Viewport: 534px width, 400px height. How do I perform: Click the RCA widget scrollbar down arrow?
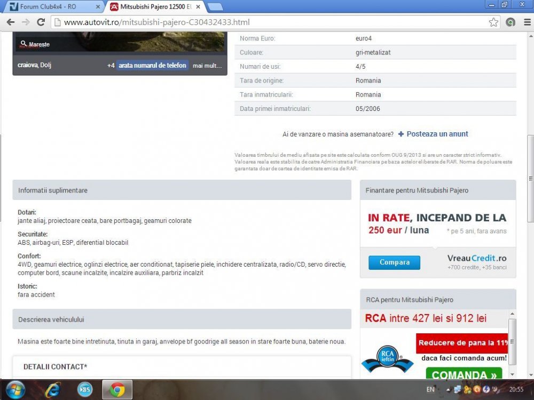tap(512, 374)
